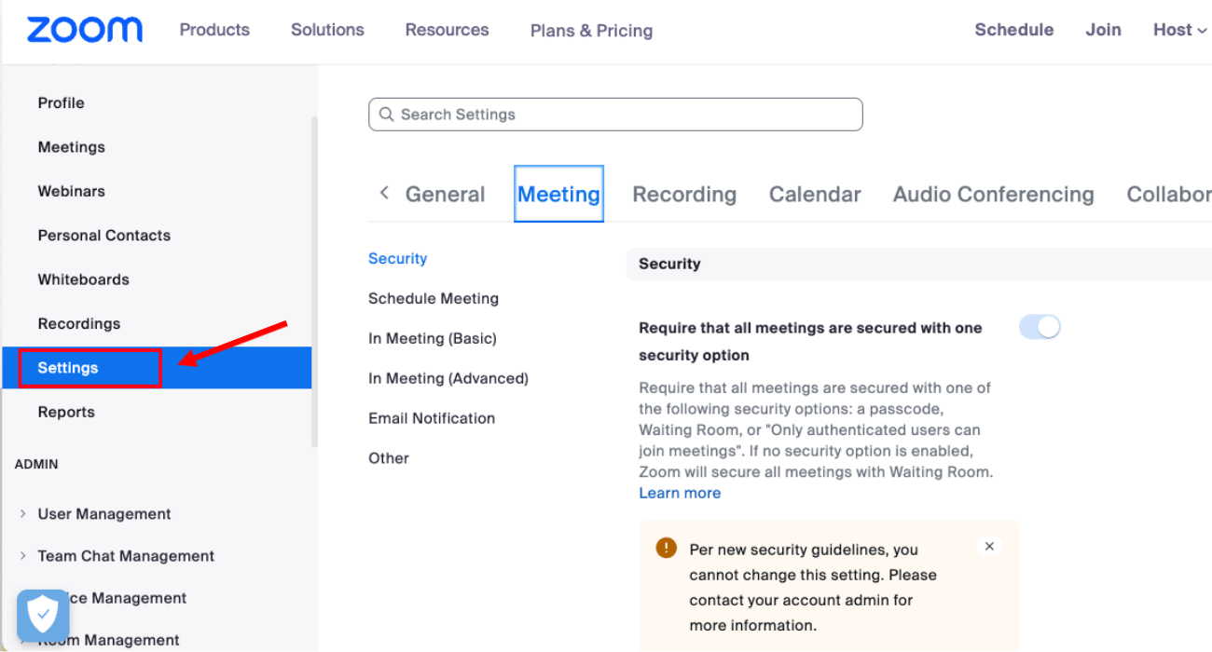Image resolution: width=1212 pixels, height=652 pixels.
Task: Click Join in top bar
Action: pos(1103,30)
